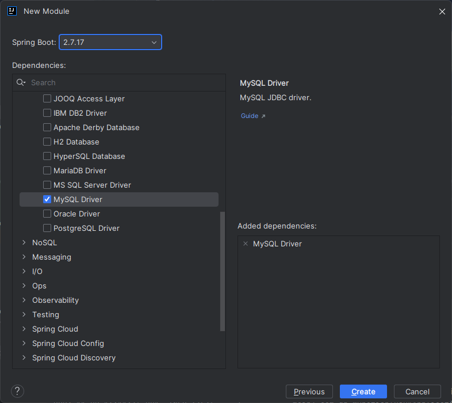Open the Spring Boot version dropdown
The width and height of the screenshot is (452, 403).
pyautogui.click(x=110, y=42)
